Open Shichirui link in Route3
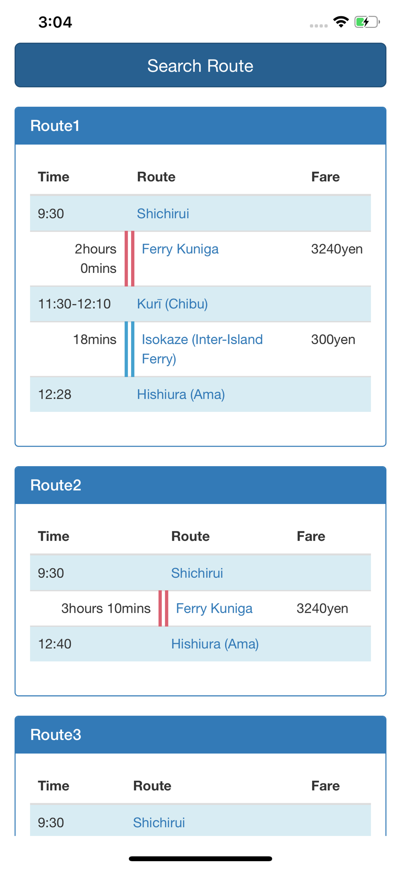 tap(159, 822)
